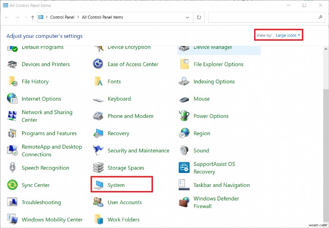
Task: Open the View by Large icons dropdown
Action: coord(288,35)
